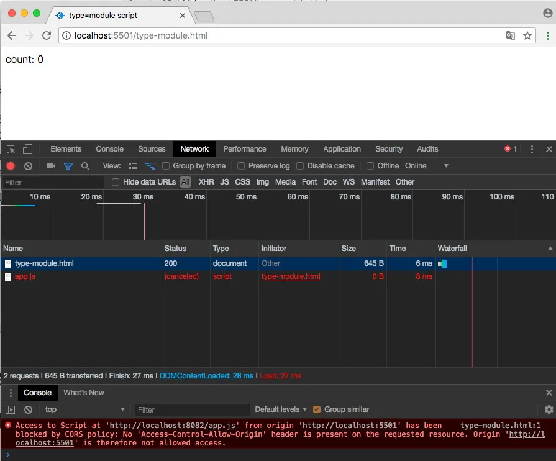Clear the network log
Image resolution: width=556 pixels, height=461 pixels.
(x=28, y=166)
